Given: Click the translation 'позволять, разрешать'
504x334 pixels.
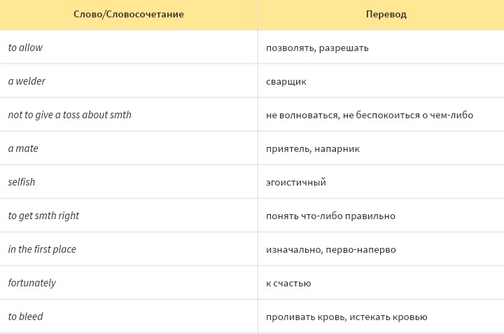Looking at the screenshot, I should coord(317,48).
